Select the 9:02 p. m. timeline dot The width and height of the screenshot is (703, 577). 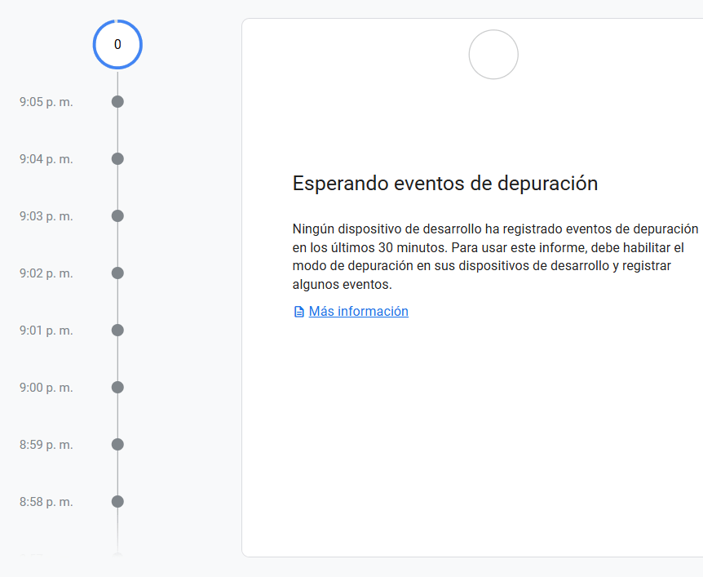click(117, 273)
